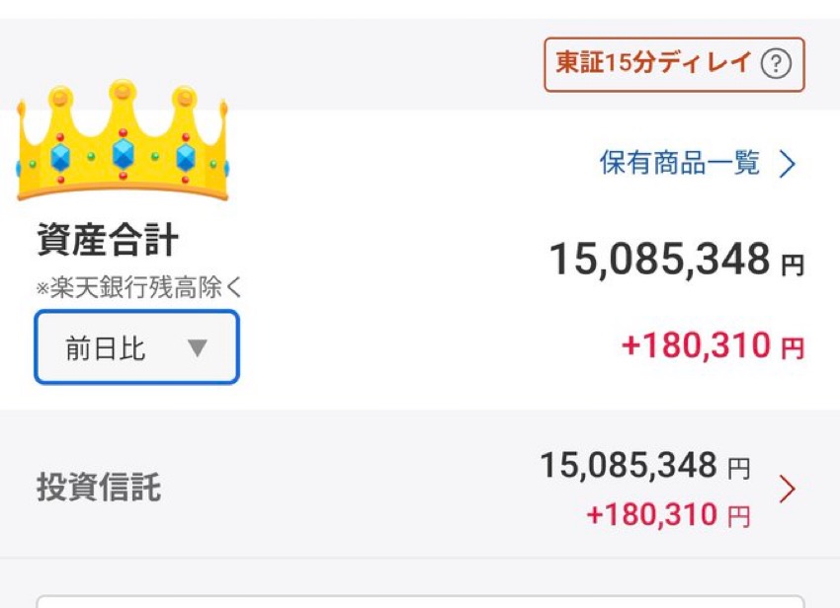Select the 投資信託 row label

coord(98,488)
